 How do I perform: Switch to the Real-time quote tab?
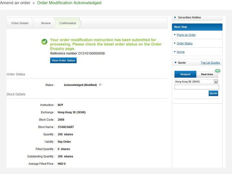click(x=207, y=74)
